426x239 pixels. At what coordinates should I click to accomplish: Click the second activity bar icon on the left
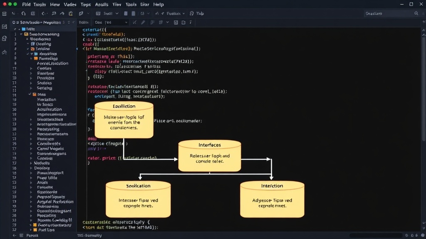(4, 39)
